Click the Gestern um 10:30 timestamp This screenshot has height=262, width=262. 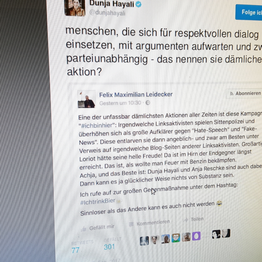120,103
